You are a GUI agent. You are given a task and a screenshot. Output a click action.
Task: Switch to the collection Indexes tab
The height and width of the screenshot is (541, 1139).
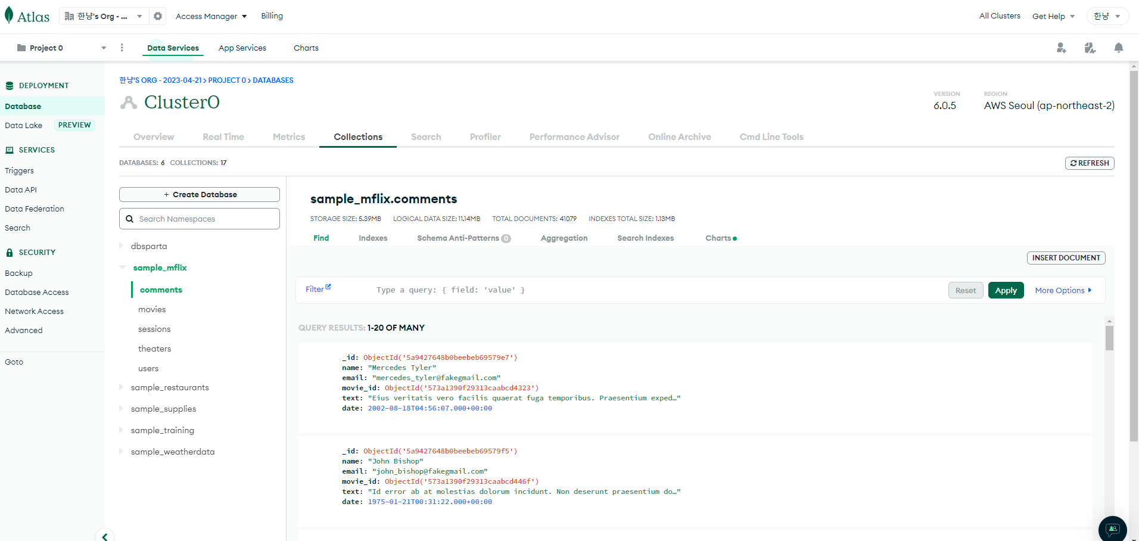(373, 238)
